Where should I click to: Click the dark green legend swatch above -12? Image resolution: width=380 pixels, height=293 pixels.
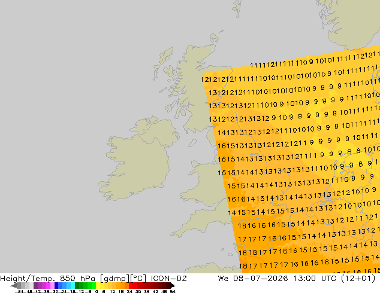click(77, 285)
